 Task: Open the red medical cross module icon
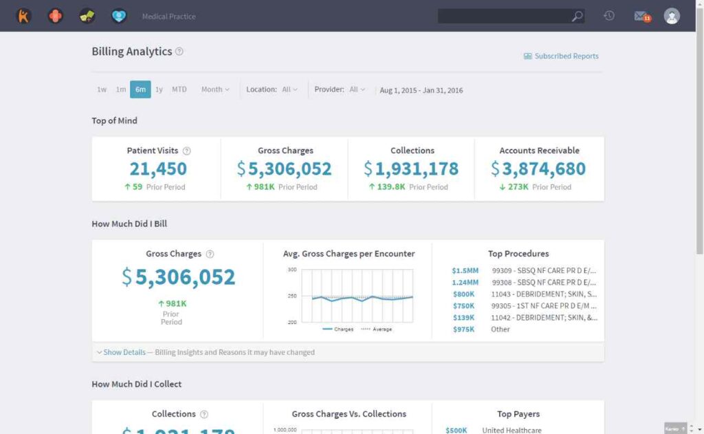point(55,17)
